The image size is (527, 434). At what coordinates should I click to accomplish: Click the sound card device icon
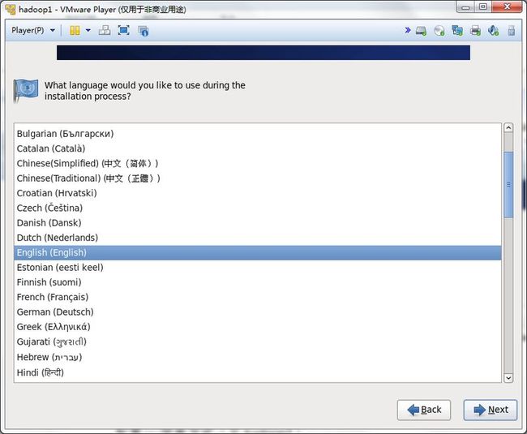[x=493, y=31]
